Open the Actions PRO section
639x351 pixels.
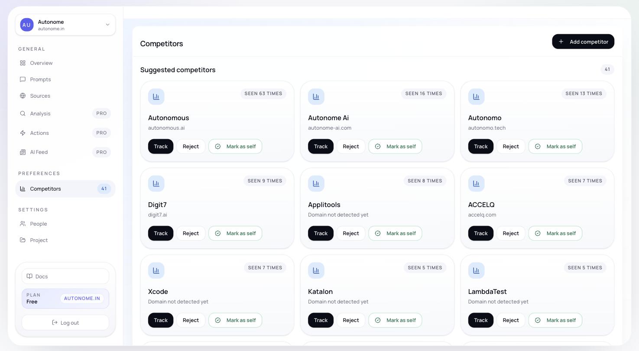click(x=65, y=133)
